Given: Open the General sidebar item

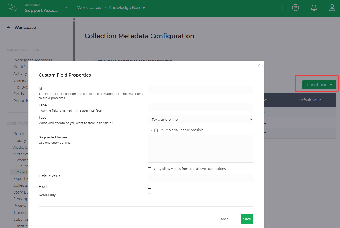Looking at the screenshot, I should point(20,134).
